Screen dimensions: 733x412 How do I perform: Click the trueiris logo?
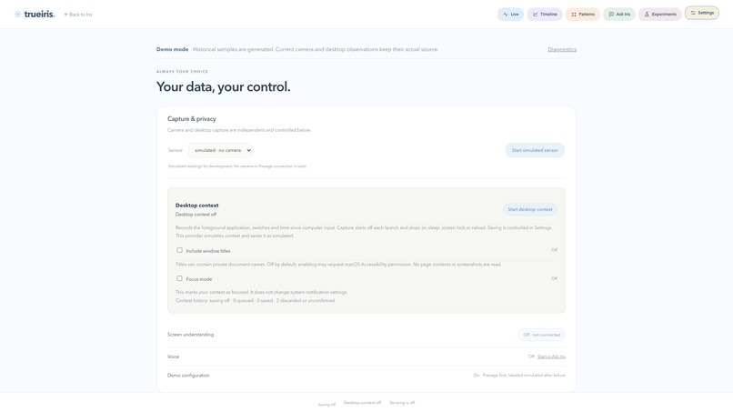pos(35,14)
